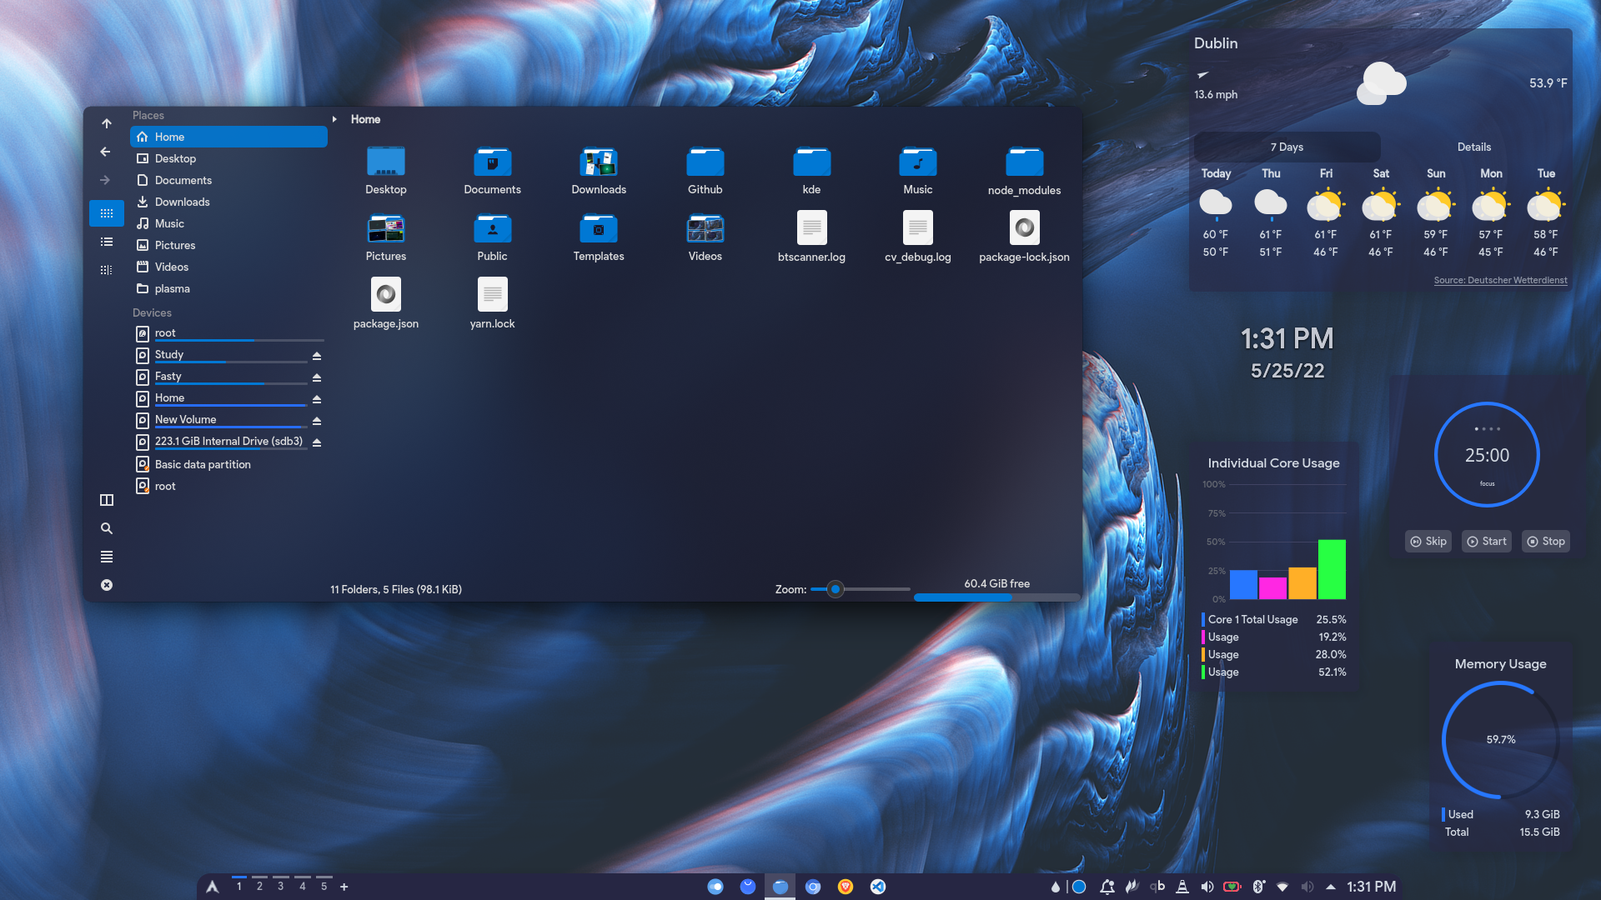This screenshot has height=900, width=1601.
Task: Expand the hidden system tray icons
Action: click(x=1331, y=887)
